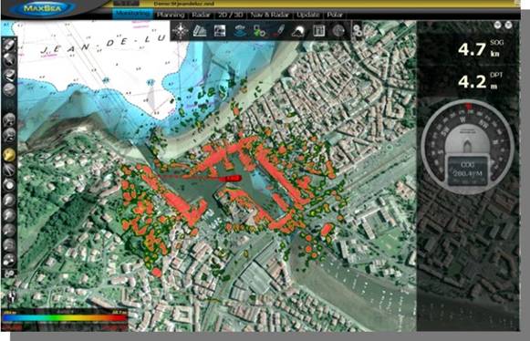Click the COG readout on the compass gauge

pos(468,170)
